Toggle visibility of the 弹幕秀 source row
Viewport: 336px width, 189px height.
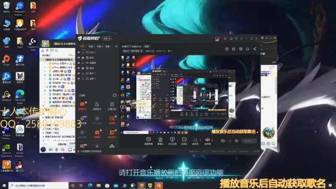tap(79, 63)
